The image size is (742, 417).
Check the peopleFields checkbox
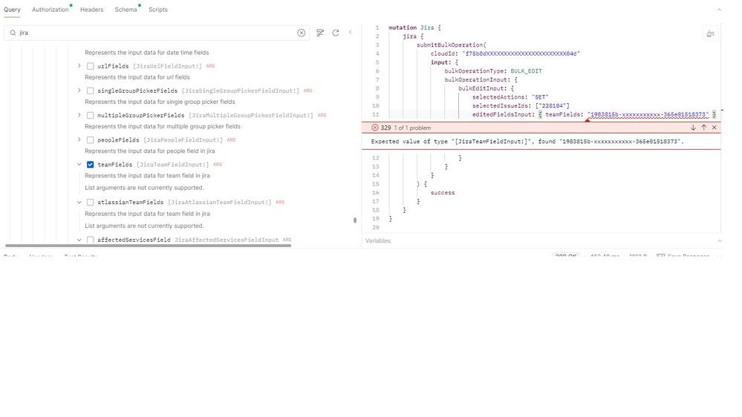[x=90, y=140]
